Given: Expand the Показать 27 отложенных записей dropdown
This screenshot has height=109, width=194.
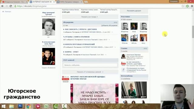Looking at the screenshot, I should (90, 72).
